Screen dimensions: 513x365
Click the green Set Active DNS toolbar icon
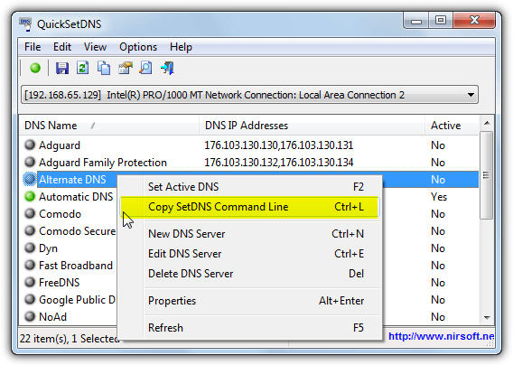pyautogui.click(x=35, y=68)
